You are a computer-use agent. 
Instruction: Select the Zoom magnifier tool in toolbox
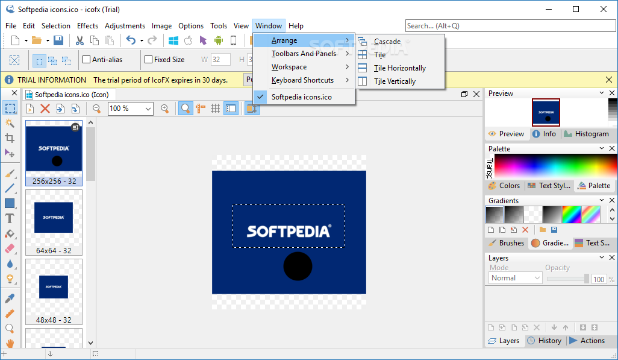(10, 329)
